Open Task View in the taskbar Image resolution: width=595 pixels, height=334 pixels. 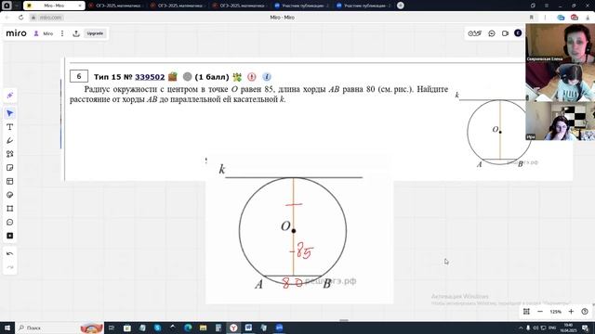point(112,328)
